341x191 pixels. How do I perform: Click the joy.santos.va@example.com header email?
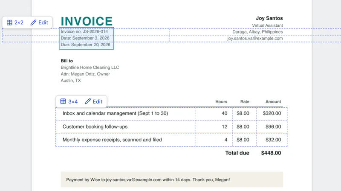point(255,38)
